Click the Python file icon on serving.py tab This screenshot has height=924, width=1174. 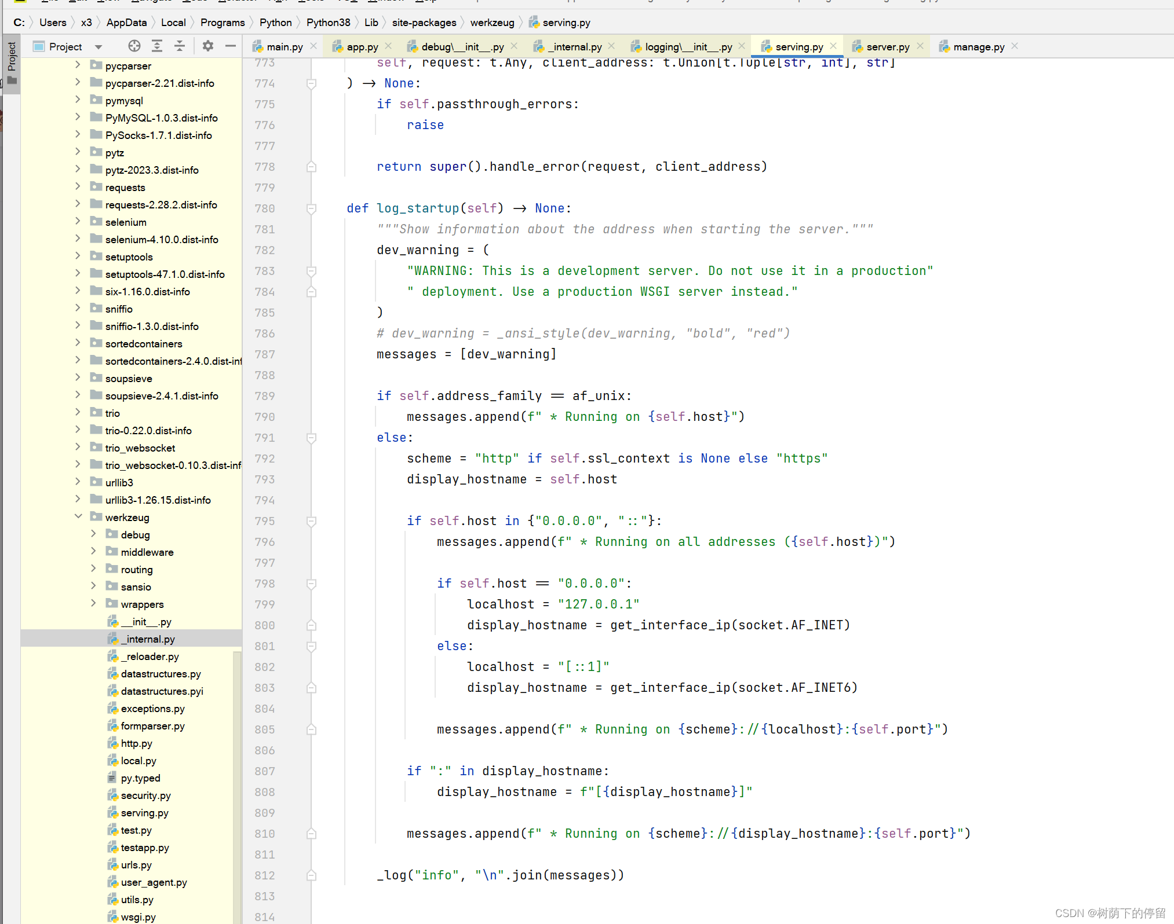pyautogui.click(x=766, y=46)
